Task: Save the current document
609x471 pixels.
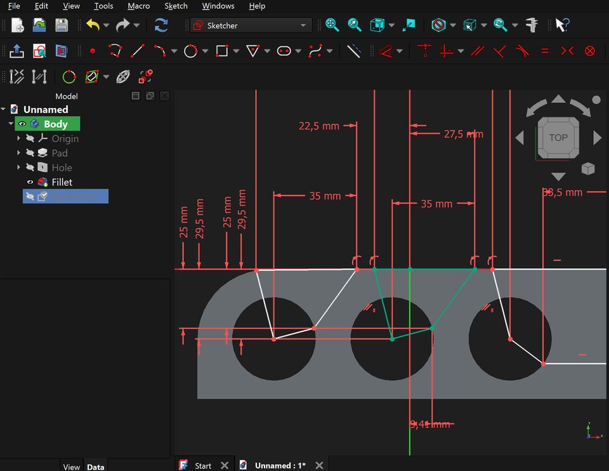Action: click(62, 25)
